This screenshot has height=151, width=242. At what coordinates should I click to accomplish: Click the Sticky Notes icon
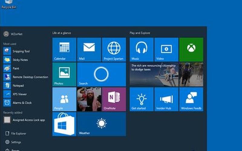[7, 60]
